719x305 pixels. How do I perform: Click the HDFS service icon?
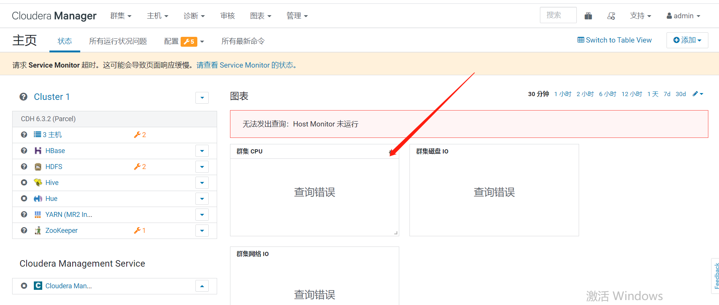coord(38,167)
